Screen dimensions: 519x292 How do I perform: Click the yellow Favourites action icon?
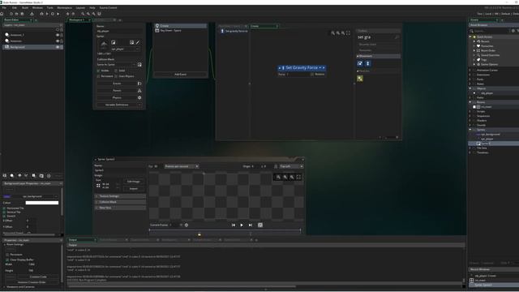tap(360, 79)
